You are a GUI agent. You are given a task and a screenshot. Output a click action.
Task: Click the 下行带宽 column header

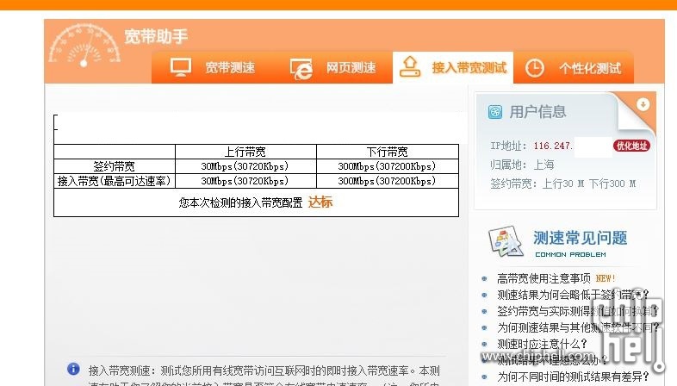click(x=388, y=152)
